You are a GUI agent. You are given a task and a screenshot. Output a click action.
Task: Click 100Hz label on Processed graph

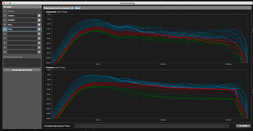[98, 120]
